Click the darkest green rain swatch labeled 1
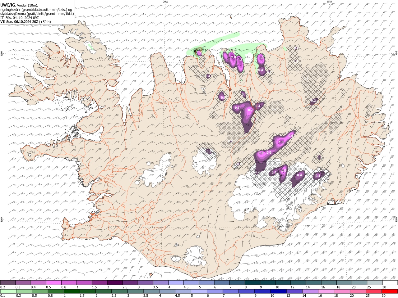This screenshot has height=298, width=398. coord(72,291)
